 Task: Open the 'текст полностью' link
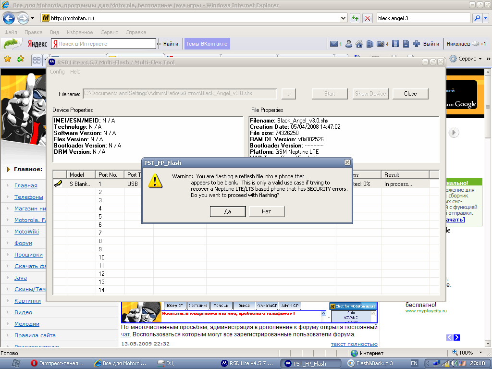tap(354, 344)
